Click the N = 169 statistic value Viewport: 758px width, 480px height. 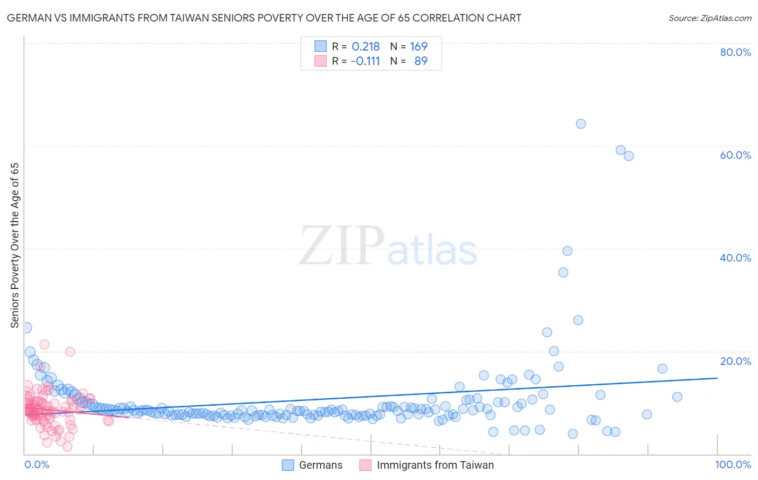pyautogui.click(x=418, y=46)
